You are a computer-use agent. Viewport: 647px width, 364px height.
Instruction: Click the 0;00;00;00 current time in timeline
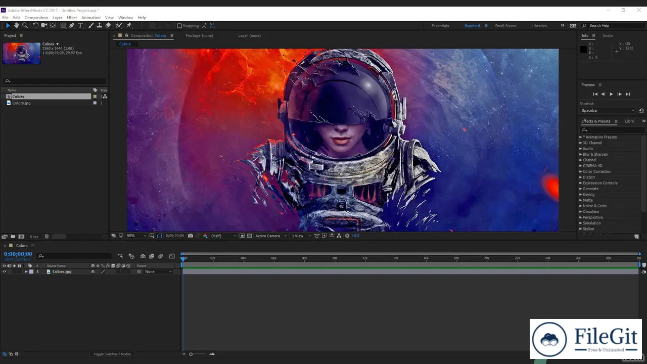point(18,254)
